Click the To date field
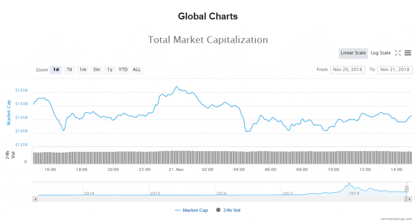This screenshot has width=419, height=224. 394,70
